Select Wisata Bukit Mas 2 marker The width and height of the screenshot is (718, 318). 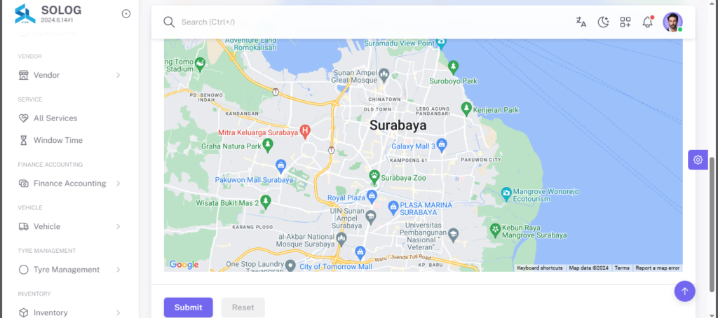(266, 201)
